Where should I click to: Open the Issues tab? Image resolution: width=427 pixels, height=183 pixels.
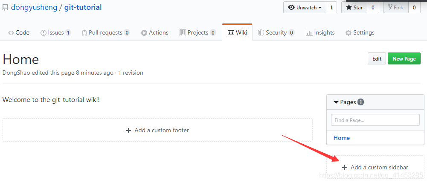(55, 33)
